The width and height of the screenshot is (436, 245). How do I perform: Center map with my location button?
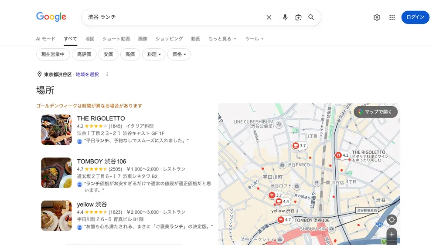click(392, 220)
